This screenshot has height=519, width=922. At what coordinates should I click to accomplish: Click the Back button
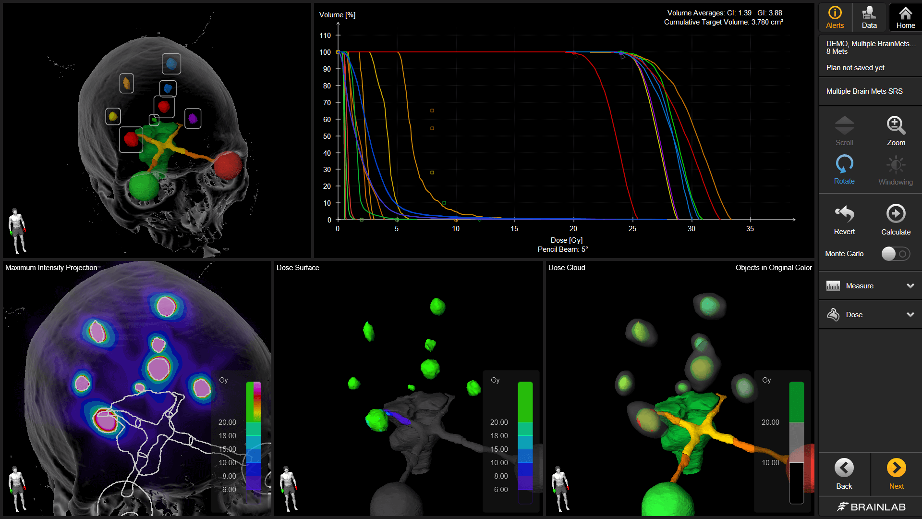844,473
